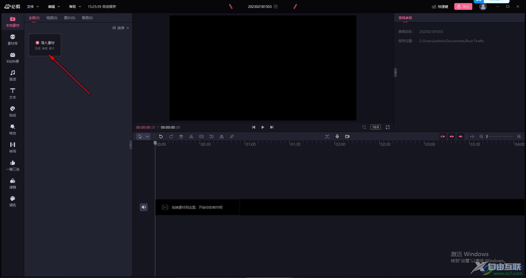Click the mirror flip icon
The width and height of the screenshot is (526, 278).
coord(222,136)
